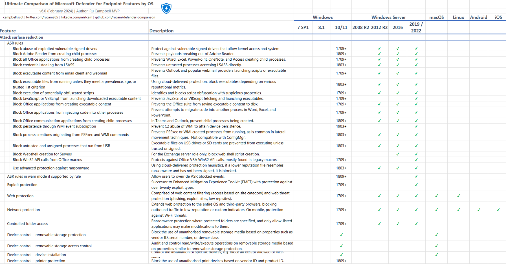Click the 'Description' column header
This screenshot has width=506, height=264.
[x=161, y=31]
